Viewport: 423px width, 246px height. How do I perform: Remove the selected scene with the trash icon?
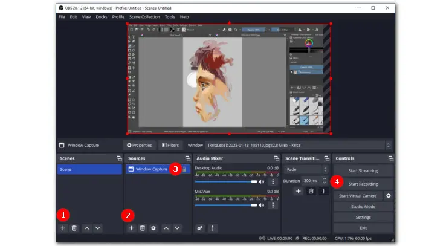(x=74, y=228)
